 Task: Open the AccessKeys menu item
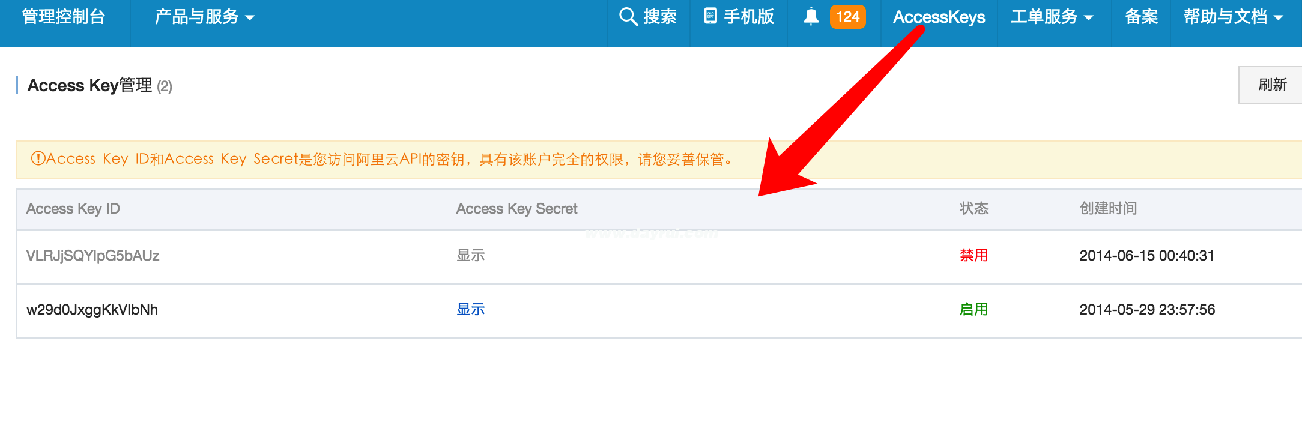pyautogui.click(x=939, y=17)
